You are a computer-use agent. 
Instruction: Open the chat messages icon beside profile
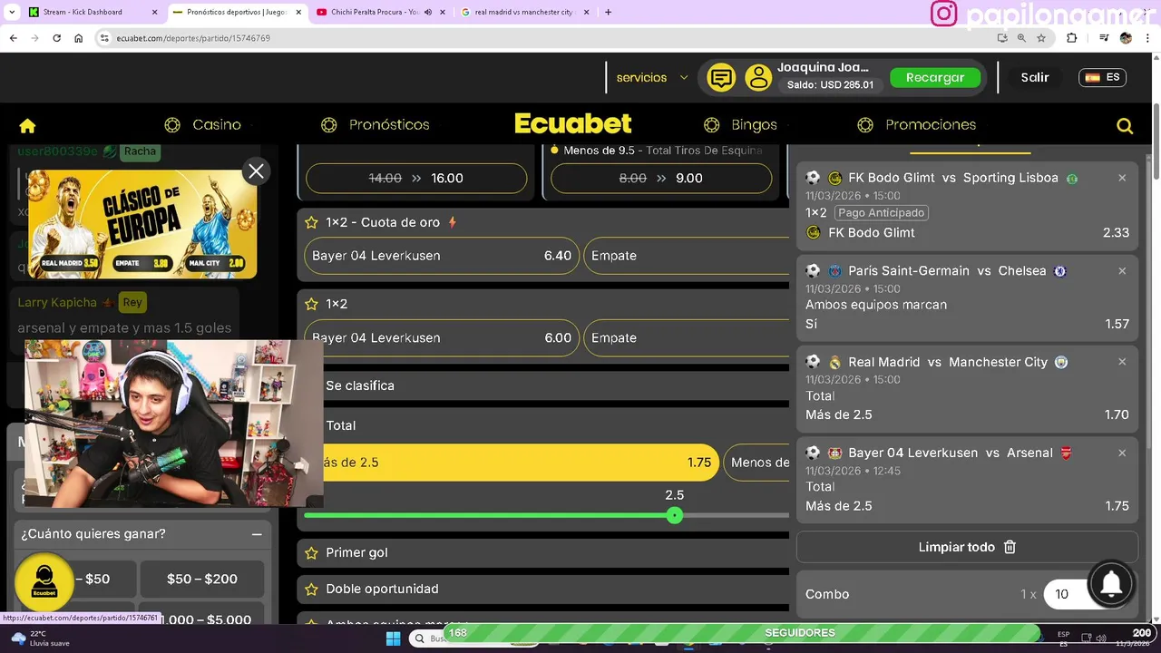click(721, 78)
